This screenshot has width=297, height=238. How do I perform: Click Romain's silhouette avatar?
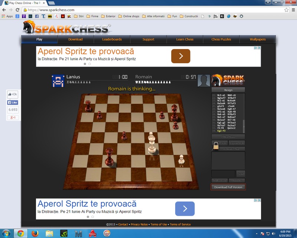tap(203, 81)
